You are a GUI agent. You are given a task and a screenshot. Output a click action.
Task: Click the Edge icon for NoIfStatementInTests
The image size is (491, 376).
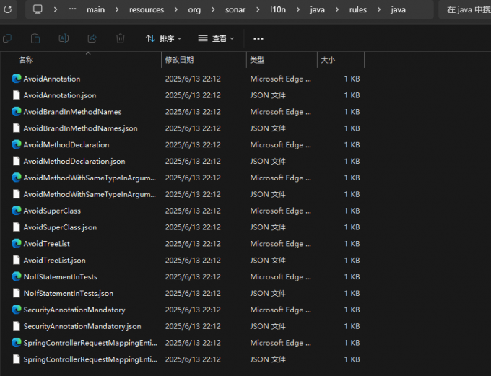click(17, 277)
